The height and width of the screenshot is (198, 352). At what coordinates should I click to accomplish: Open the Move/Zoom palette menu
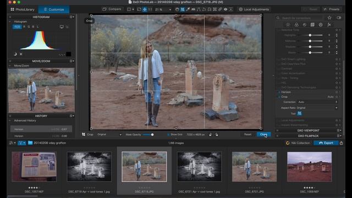click(72, 61)
